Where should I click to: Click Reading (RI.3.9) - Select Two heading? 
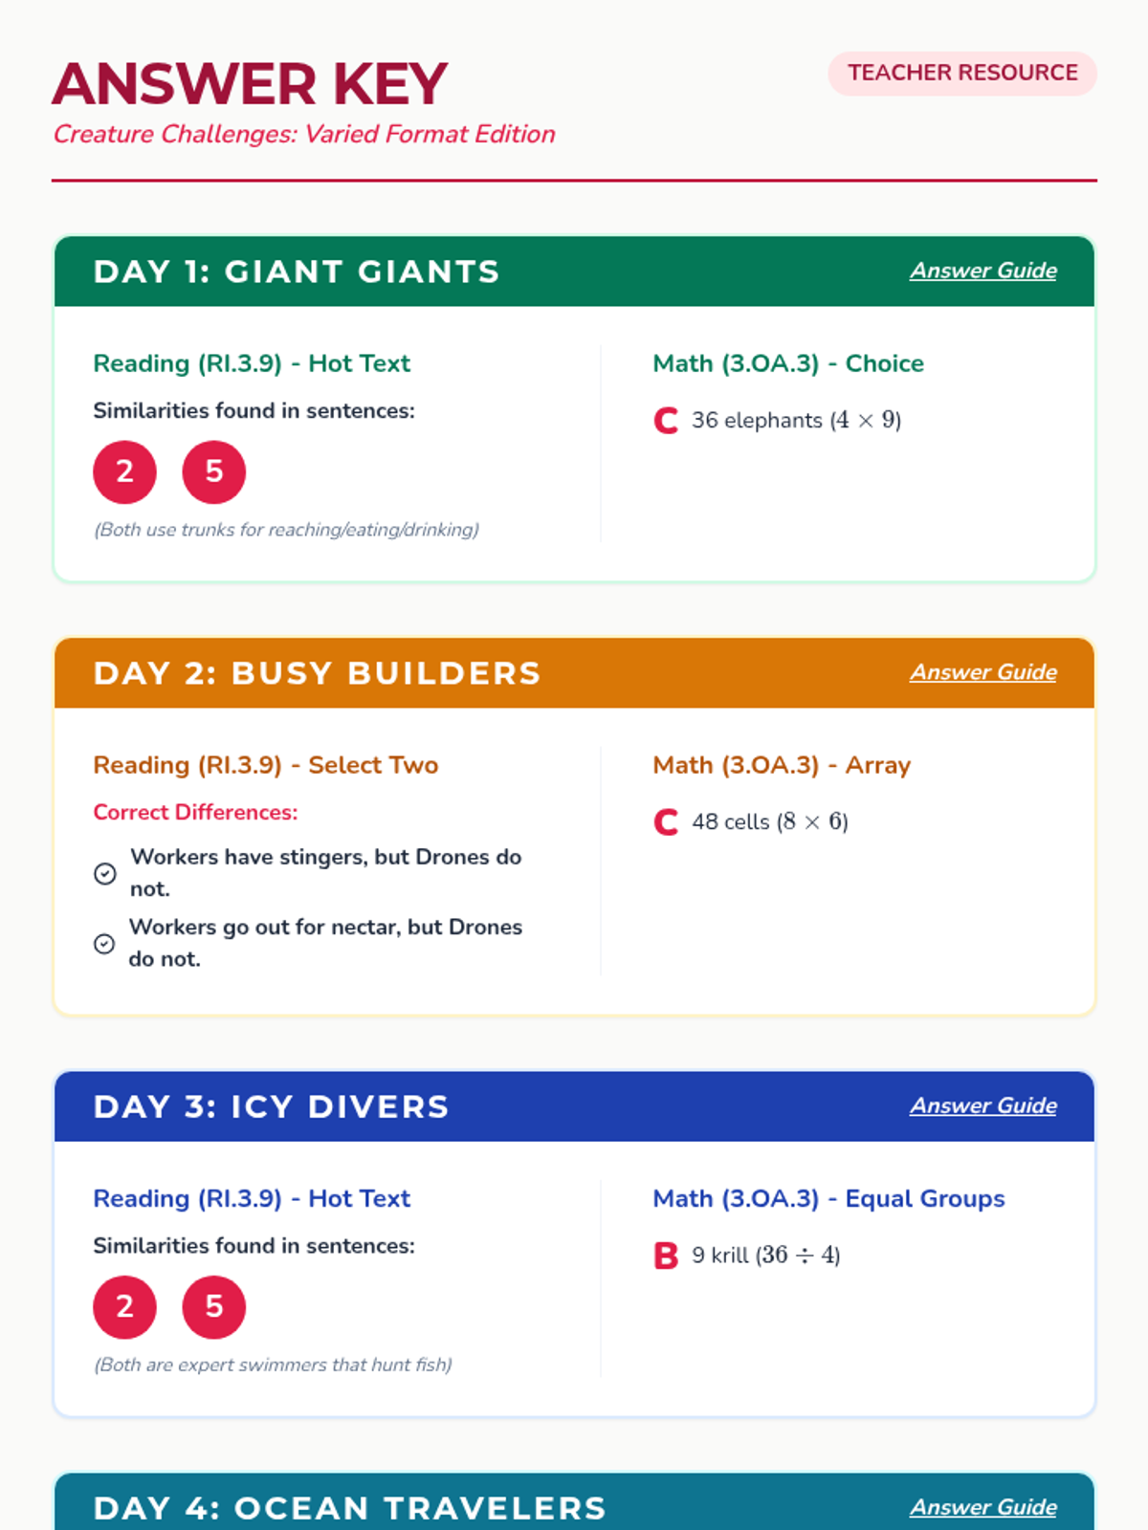266,765
